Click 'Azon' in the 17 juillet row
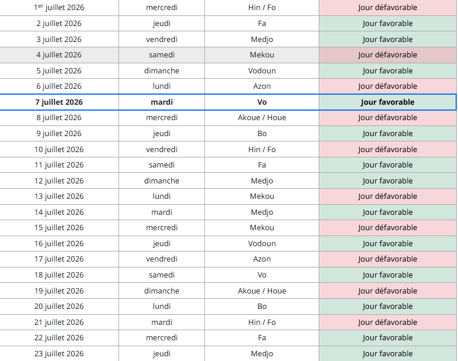 (x=262, y=259)
